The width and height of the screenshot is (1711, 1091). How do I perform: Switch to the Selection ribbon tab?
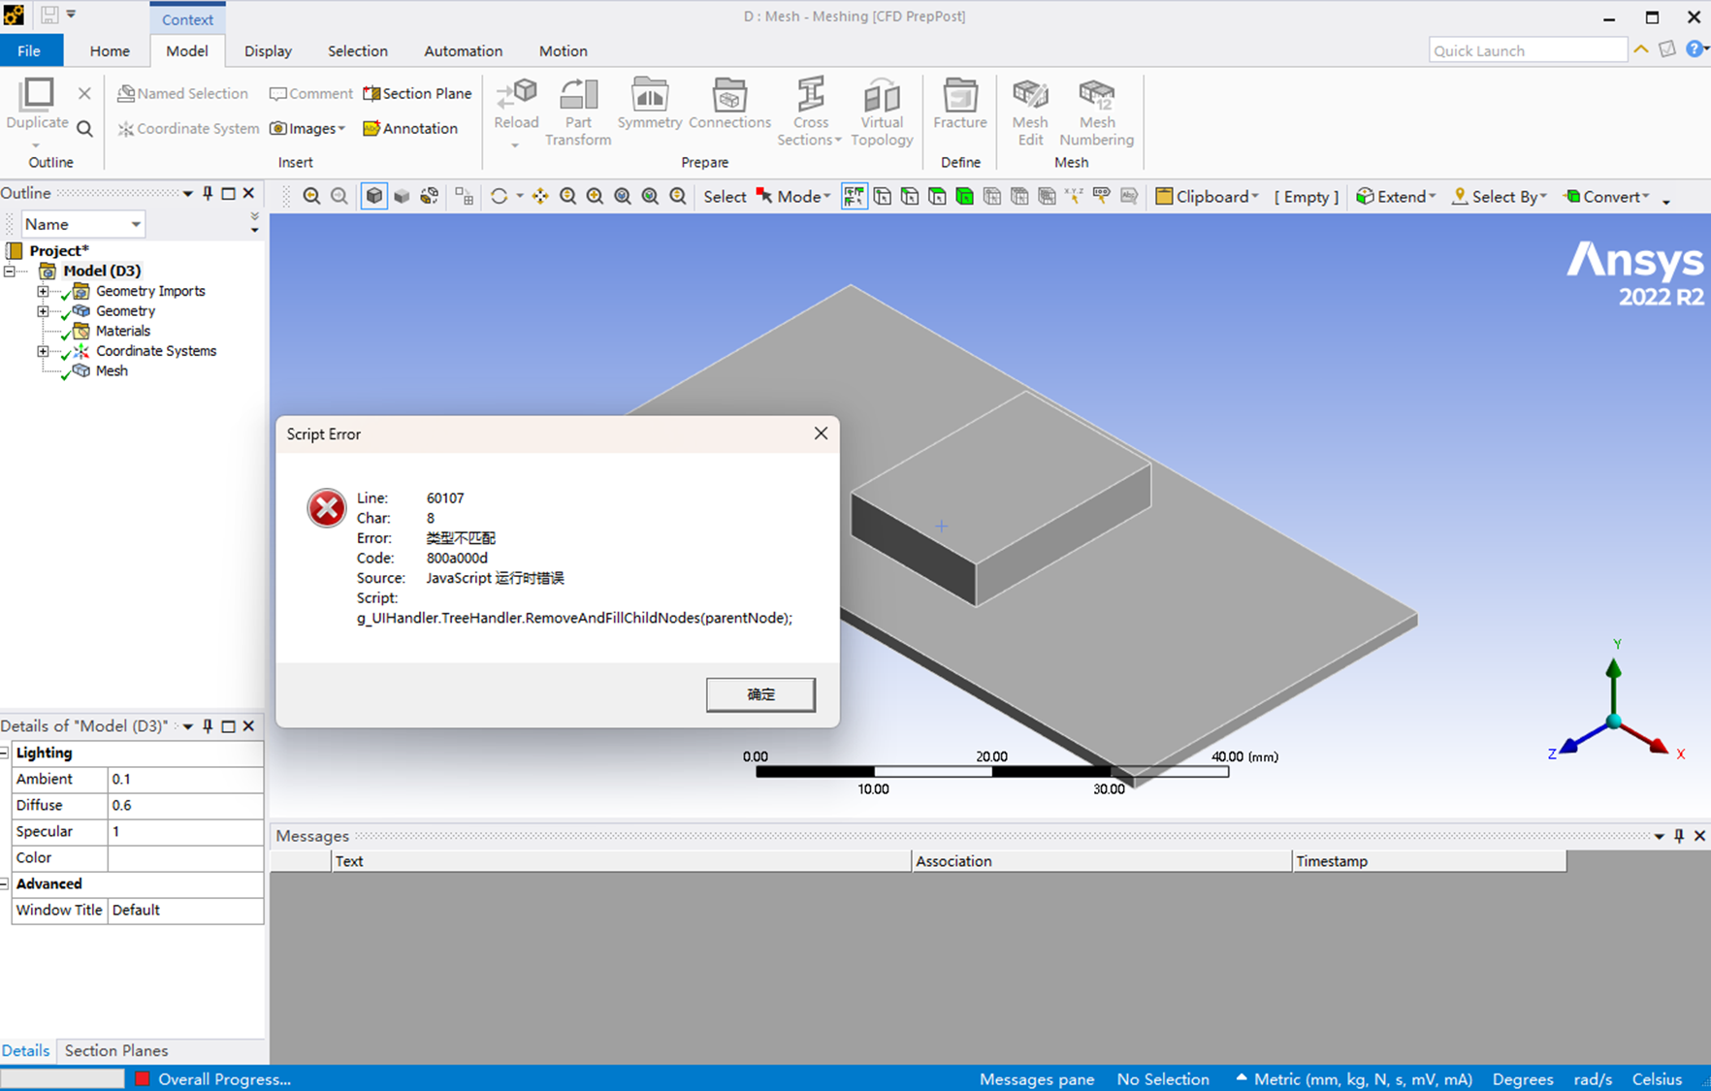pyautogui.click(x=357, y=50)
